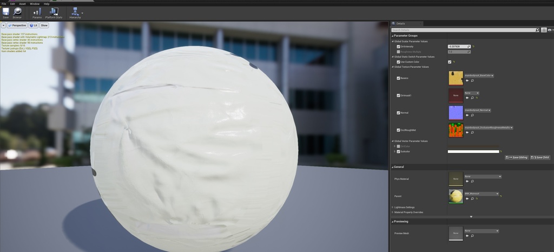This screenshot has width=554, height=252.
Task: Toggle the Params toolbar icon
Action: (37, 13)
